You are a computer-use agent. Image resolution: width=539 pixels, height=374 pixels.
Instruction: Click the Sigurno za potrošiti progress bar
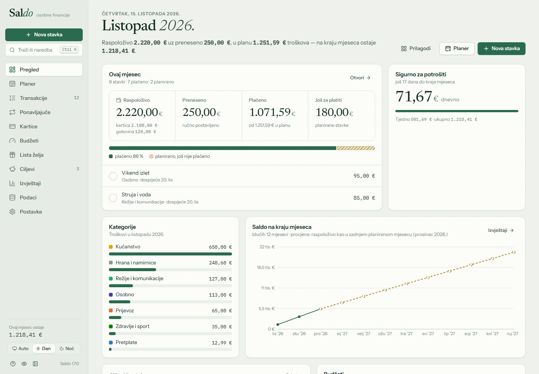tap(457, 111)
